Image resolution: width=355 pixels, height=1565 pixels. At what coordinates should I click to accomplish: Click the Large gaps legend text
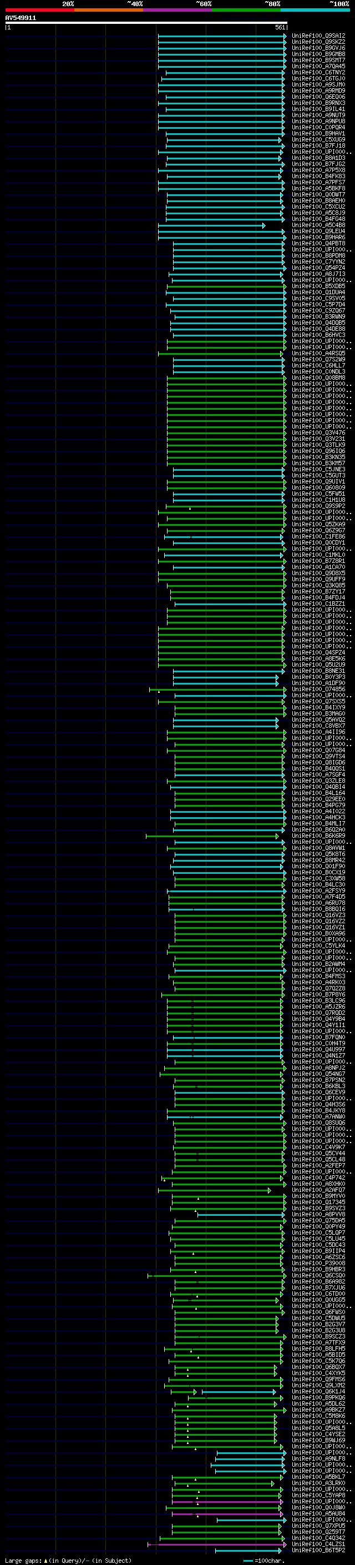click(68, 1560)
